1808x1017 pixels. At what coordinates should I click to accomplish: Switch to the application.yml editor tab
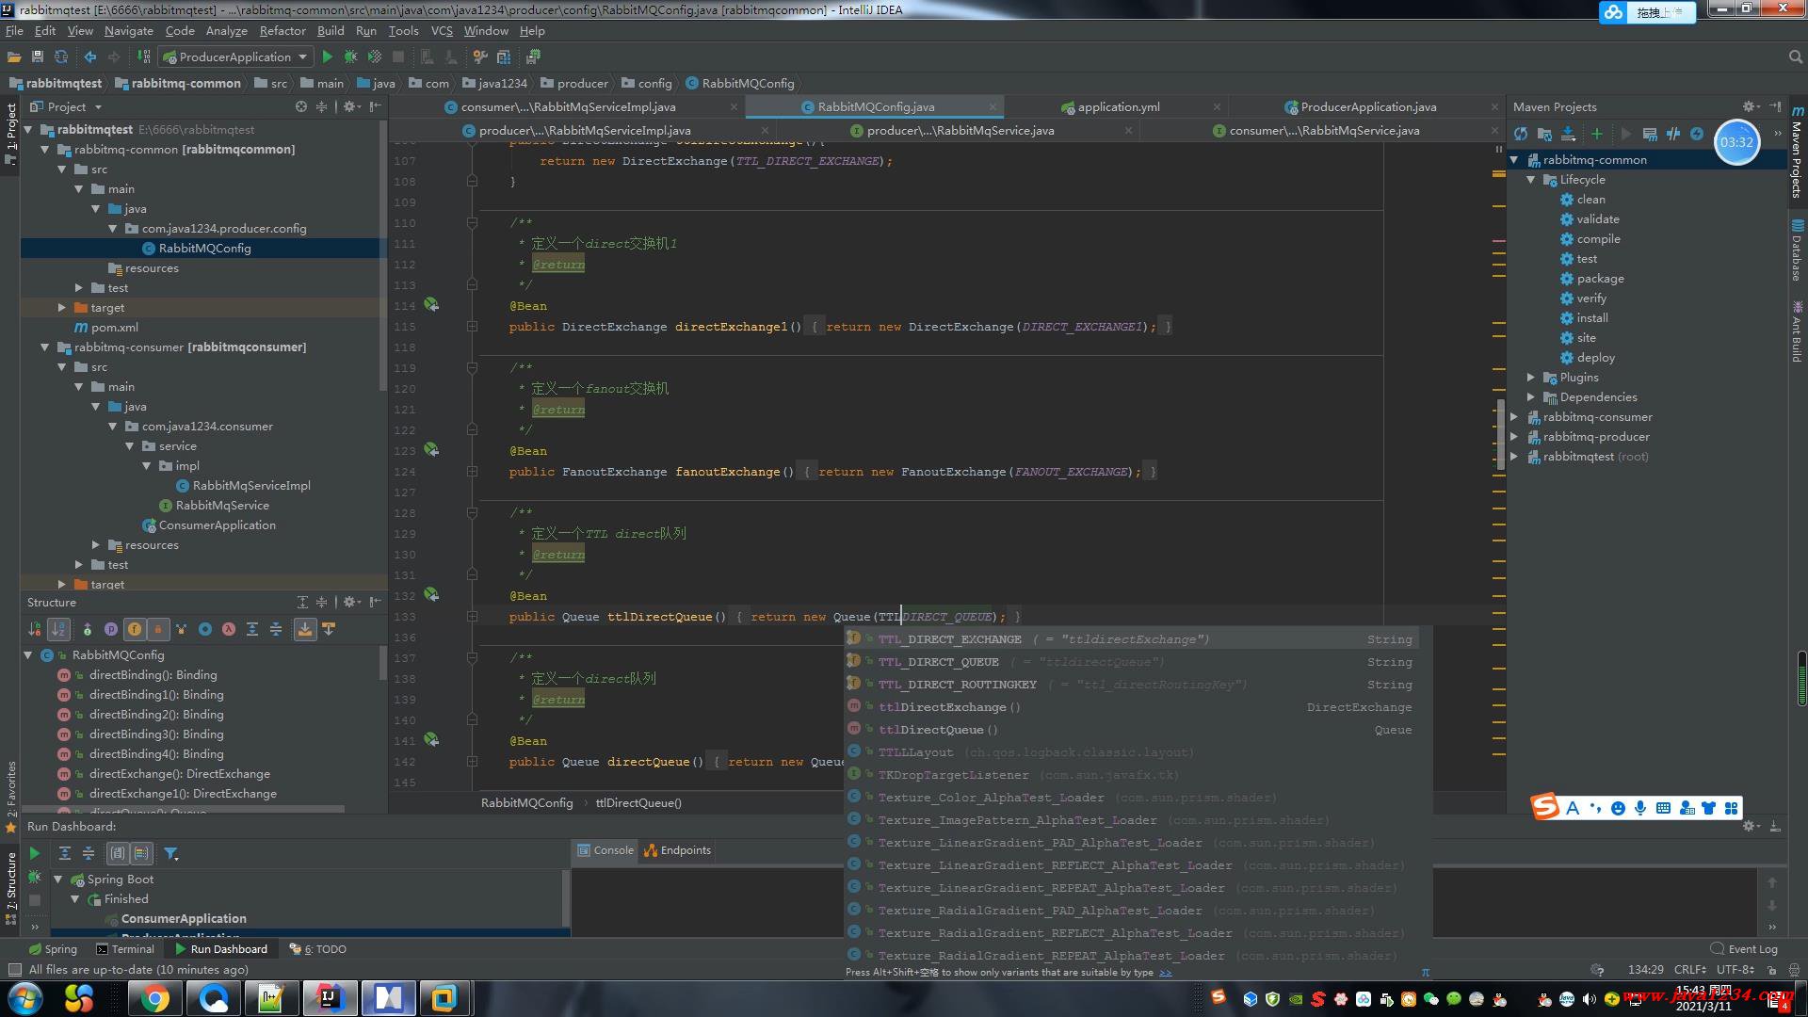click(1119, 106)
